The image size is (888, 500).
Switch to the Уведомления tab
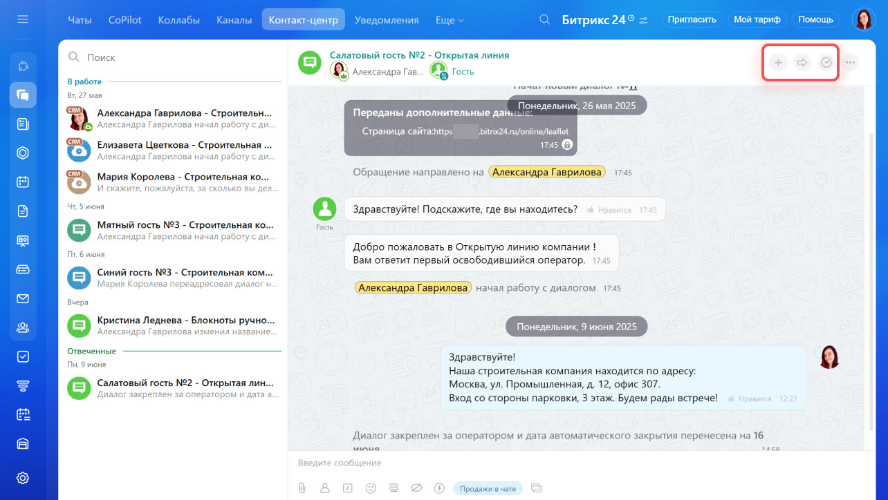pyautogui.click(x=387, y=20)
